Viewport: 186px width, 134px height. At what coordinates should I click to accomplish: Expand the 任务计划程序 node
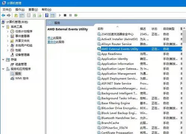[x=8, y=32]
